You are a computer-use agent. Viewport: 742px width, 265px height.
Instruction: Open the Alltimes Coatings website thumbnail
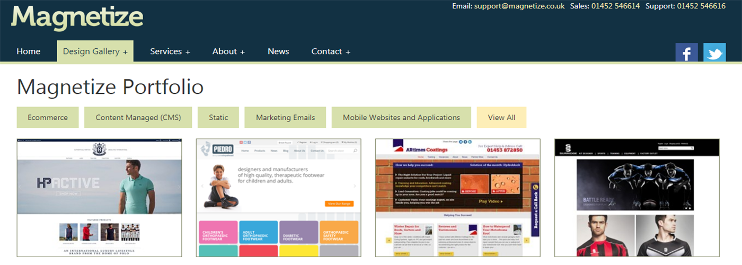(457, 198)
